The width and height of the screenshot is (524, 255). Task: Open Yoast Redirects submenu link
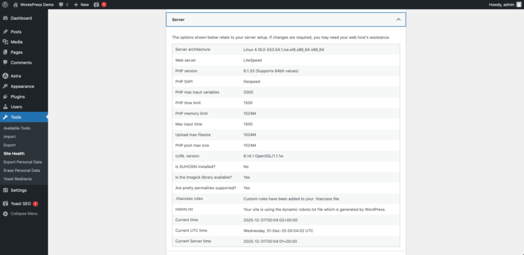(x=18, y=179)
